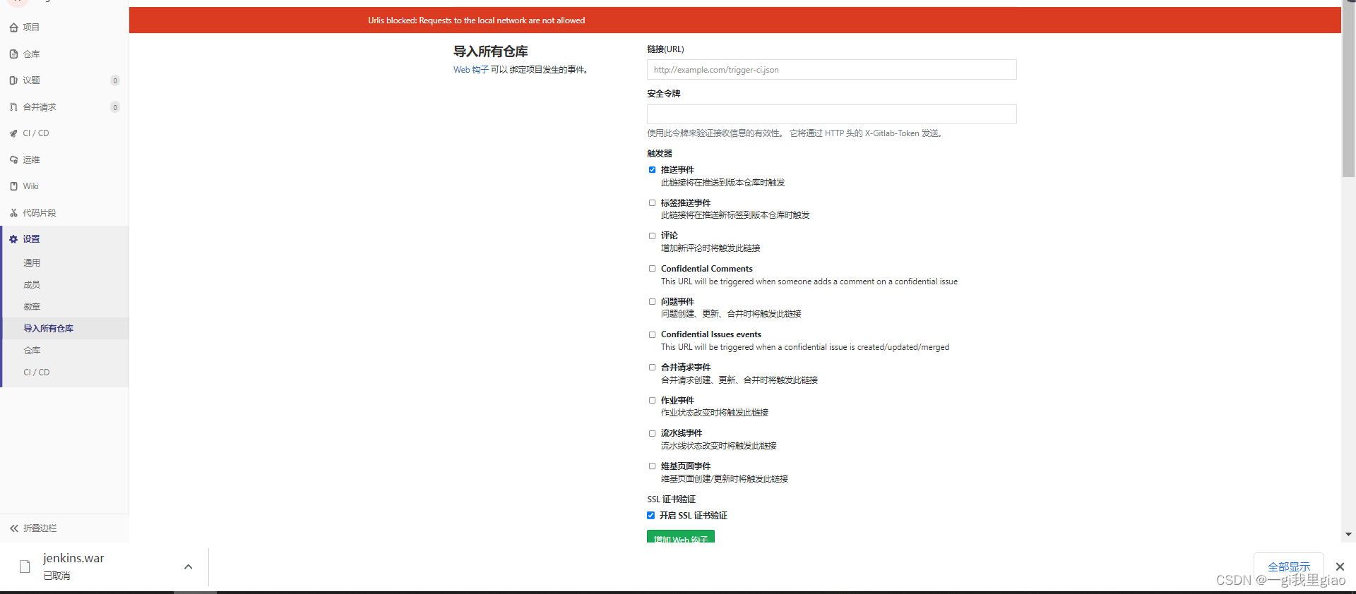
Task: Click 折叠边栏 to collapse sidebar
Action: tap(40, 528)
